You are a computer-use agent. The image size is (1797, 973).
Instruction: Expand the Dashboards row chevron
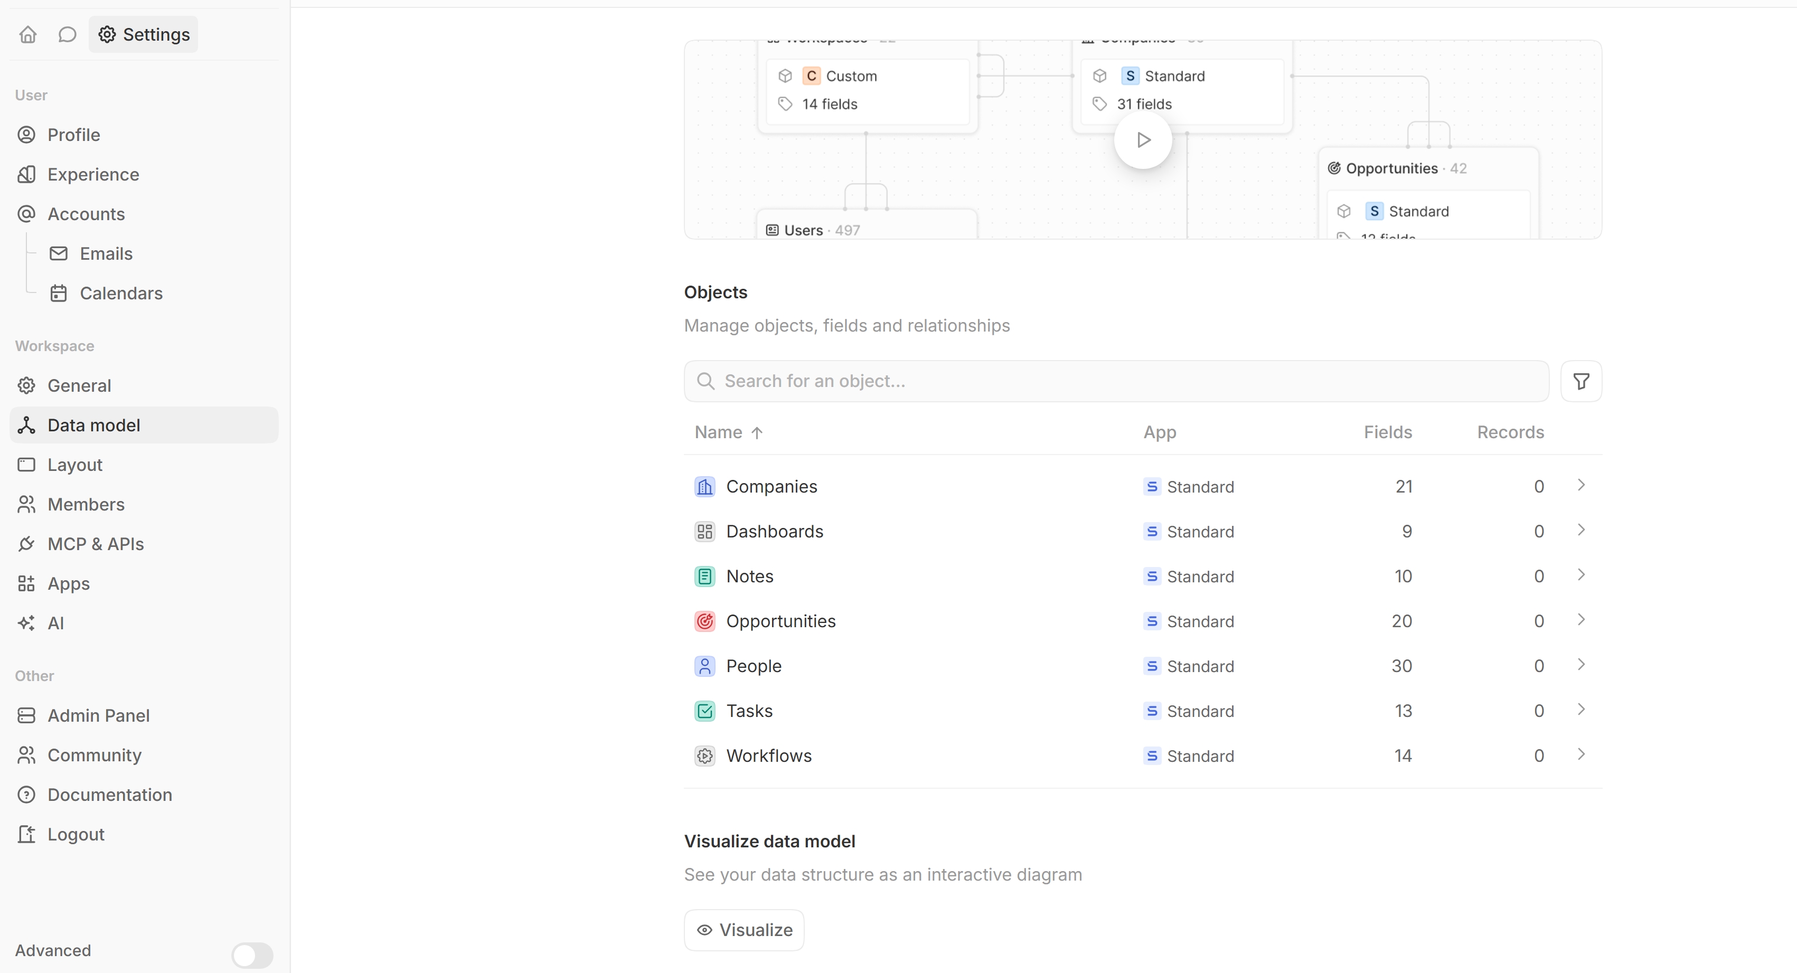pyautogui.click(x=1580, y=530)
